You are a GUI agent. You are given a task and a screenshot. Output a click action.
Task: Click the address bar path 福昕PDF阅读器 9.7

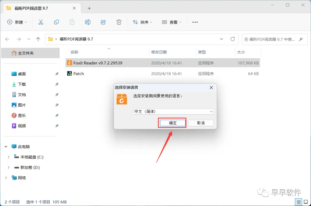click(x=76, y=39)
